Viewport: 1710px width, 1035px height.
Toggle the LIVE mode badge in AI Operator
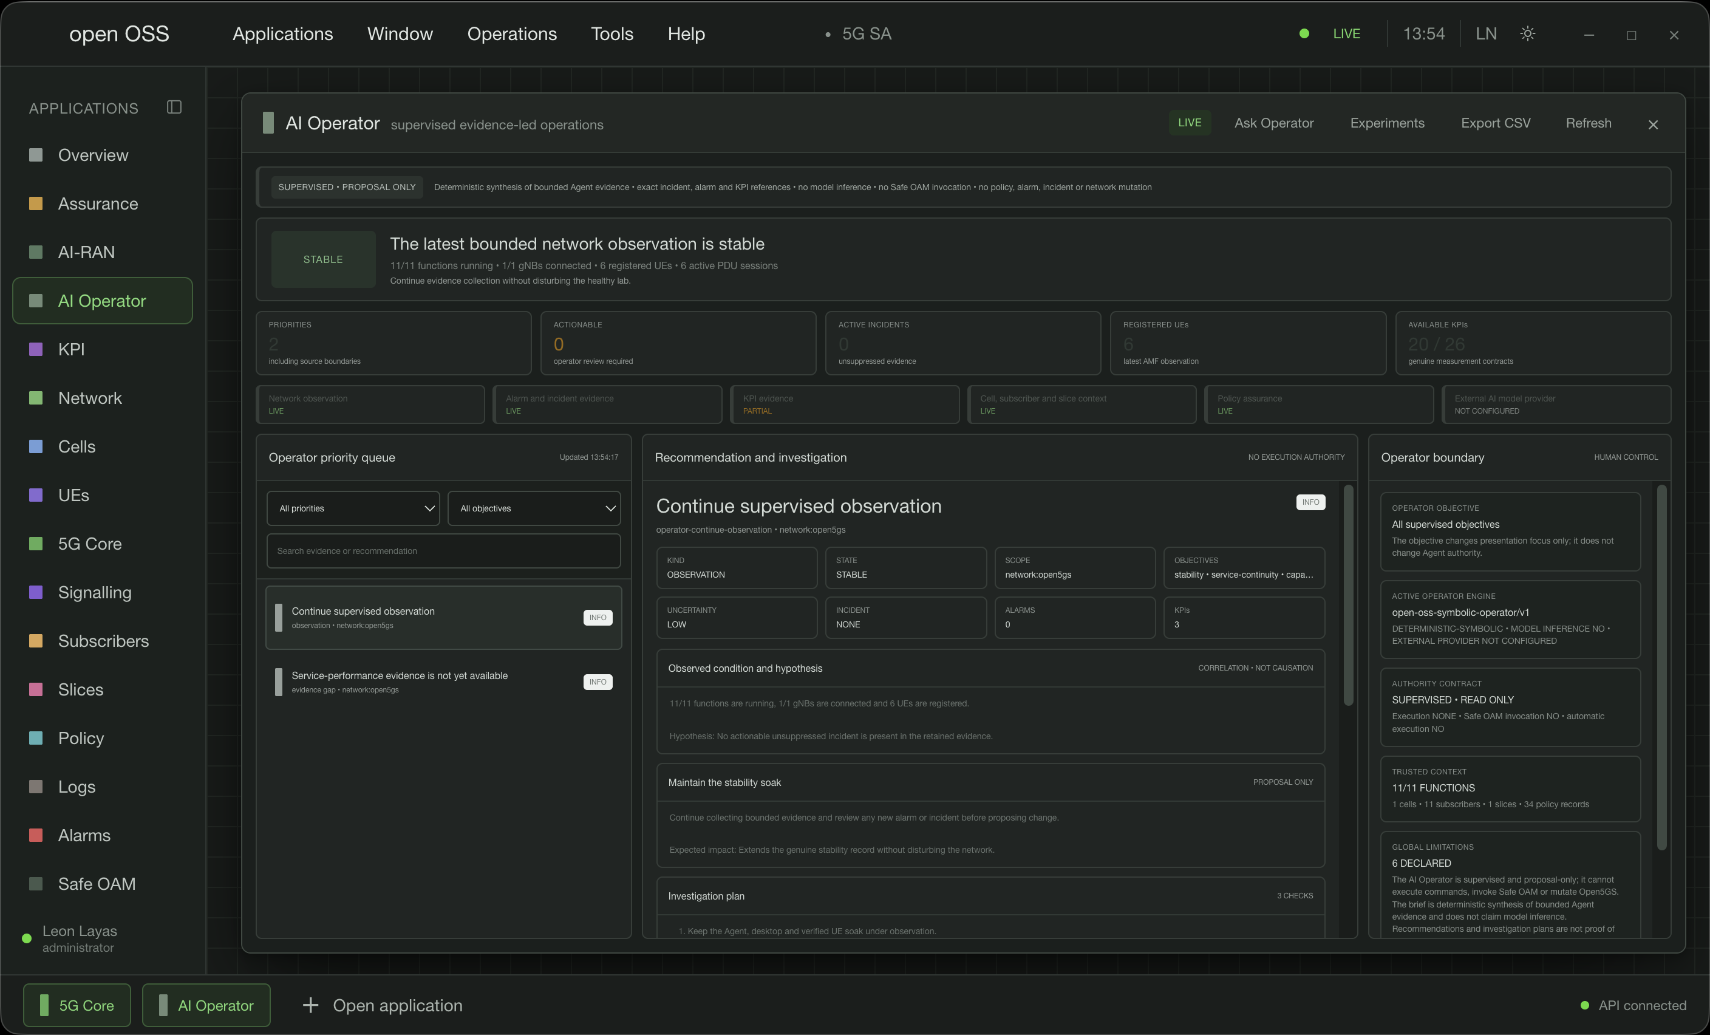point(1190,123)
